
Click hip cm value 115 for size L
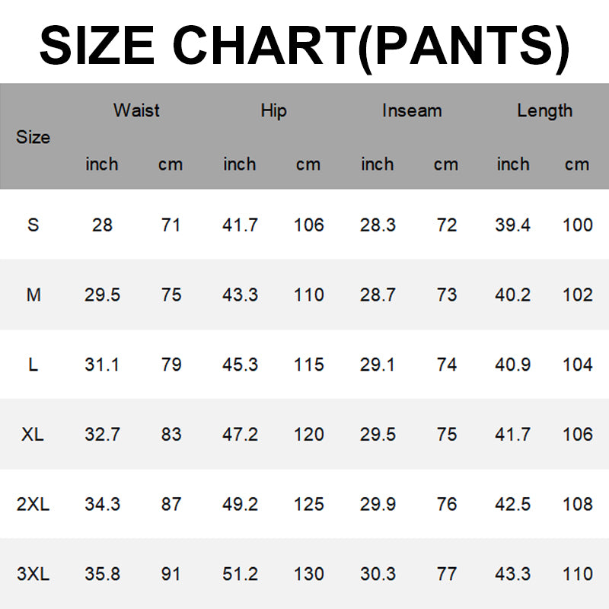click(x=308, y=365)
